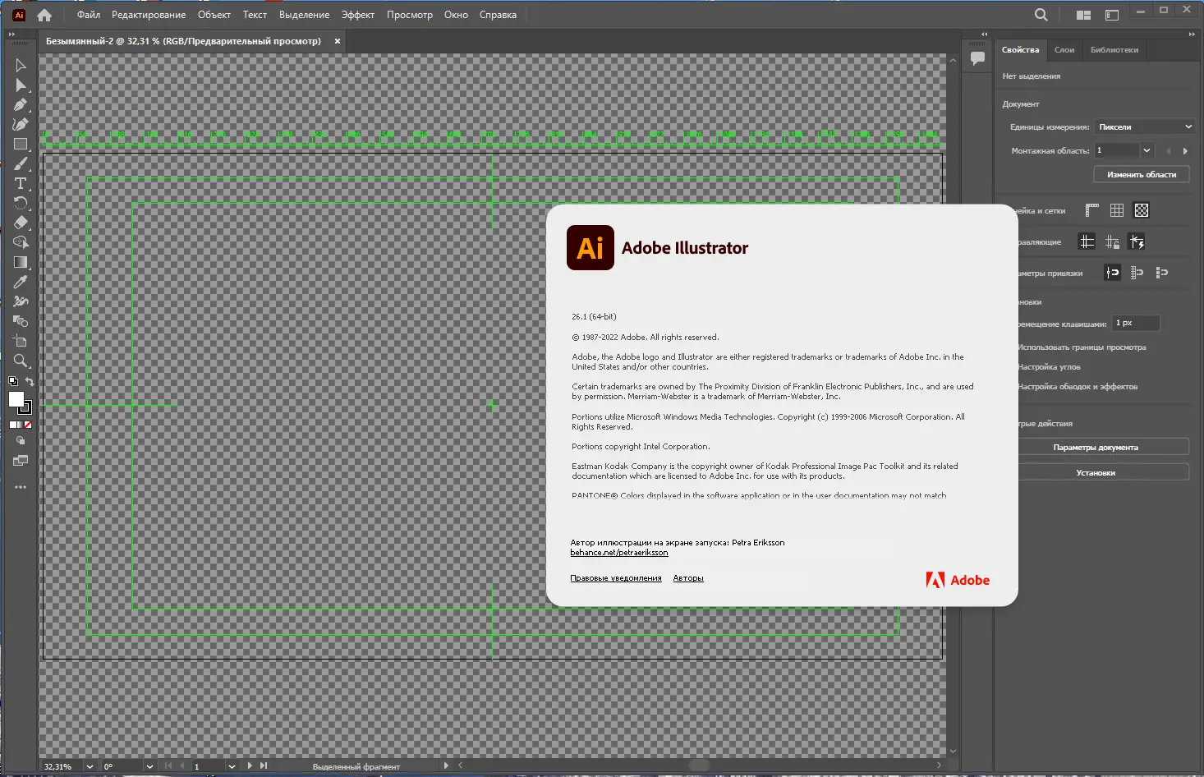Go to Illustrator home screen
Screen dimensions: 1204x777
click(x=44, y=15)
